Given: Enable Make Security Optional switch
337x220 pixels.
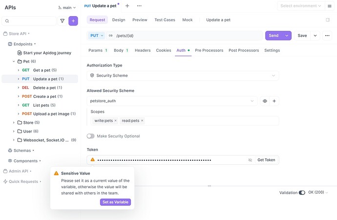Looking at the screenshot, I should (x=90, y=136).
